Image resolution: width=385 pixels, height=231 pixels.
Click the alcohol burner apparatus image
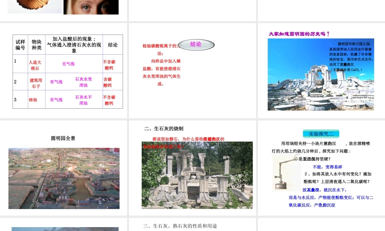[286, 173]
